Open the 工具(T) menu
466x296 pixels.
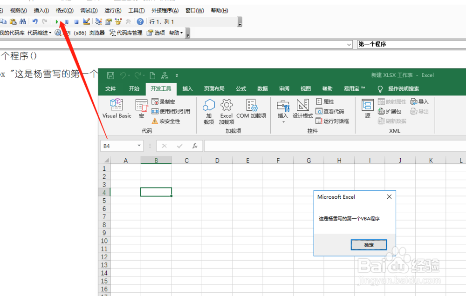pyautogui.click(x=137, y=10)
